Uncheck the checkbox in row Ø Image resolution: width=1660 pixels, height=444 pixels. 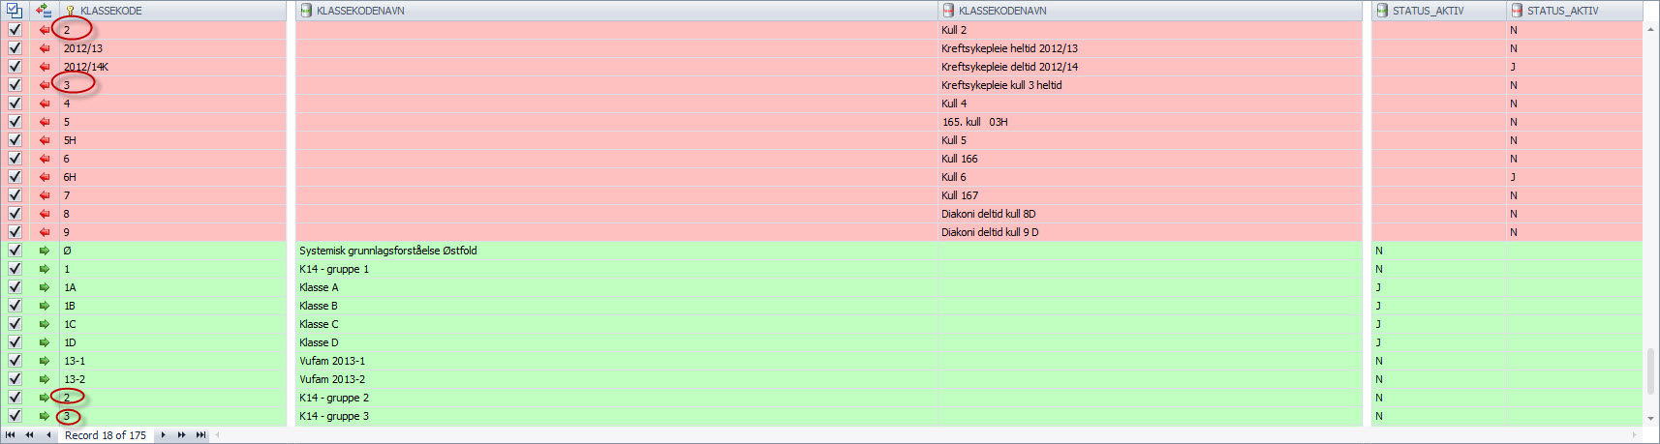15,251
